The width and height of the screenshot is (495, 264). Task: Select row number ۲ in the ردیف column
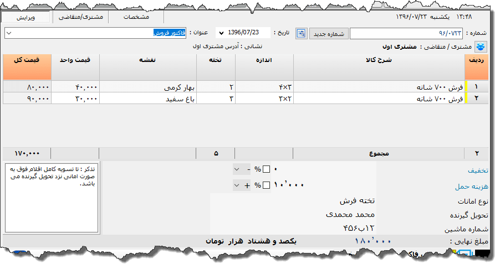point(476,99)
